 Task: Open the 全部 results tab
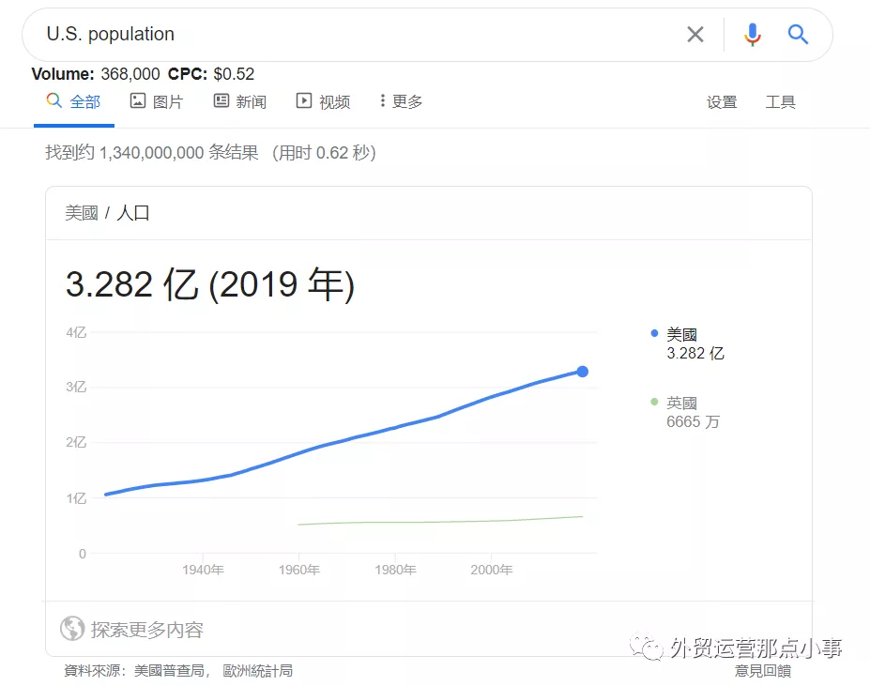pyautogui.click(x=73, y=101)
